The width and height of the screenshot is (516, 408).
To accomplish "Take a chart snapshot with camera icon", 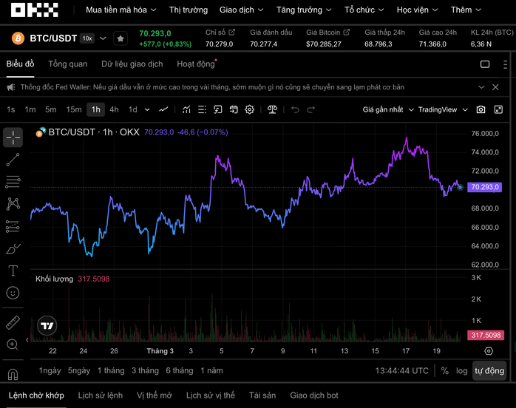I will click(481, 109).
